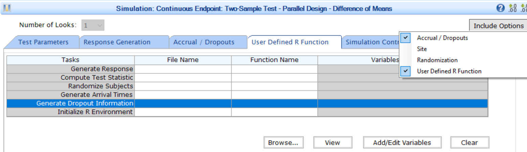
Task: Click File Name cell for Generate Response
Action: coord(183,69)
